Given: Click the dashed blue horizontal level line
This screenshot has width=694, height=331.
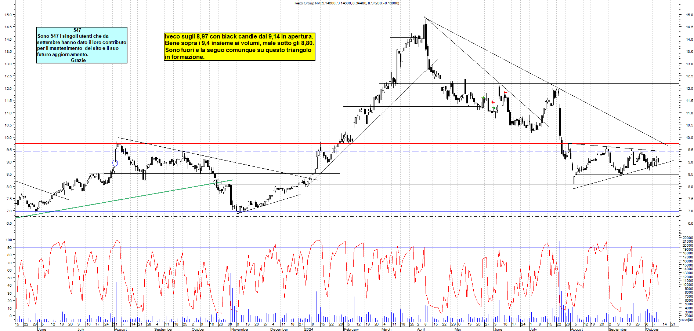Looking at the screenshot, I should [x=347, y=151].
